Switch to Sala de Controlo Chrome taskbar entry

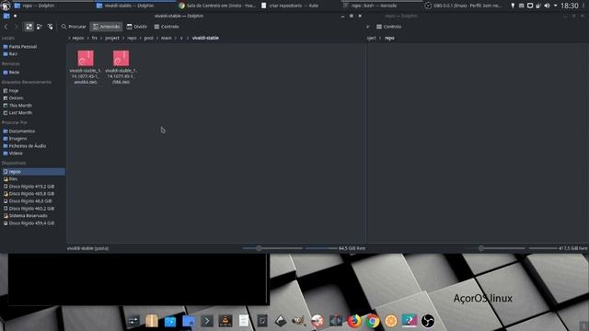click(217, 6)
